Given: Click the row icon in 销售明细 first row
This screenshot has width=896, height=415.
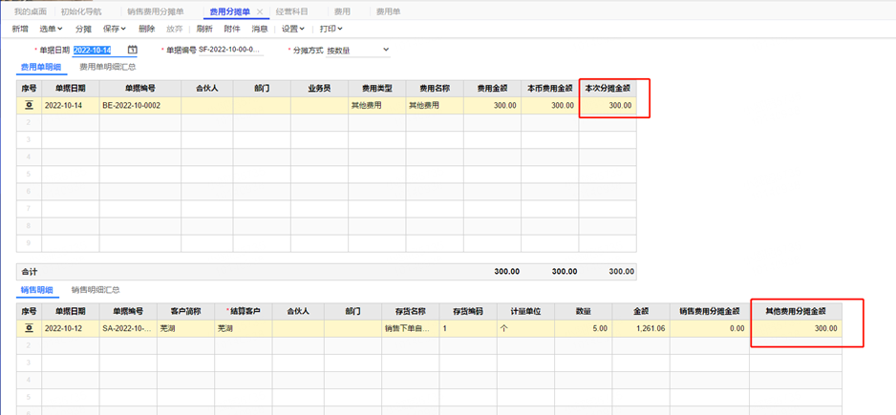Looking at the screenshot, I should coord(30,329).
